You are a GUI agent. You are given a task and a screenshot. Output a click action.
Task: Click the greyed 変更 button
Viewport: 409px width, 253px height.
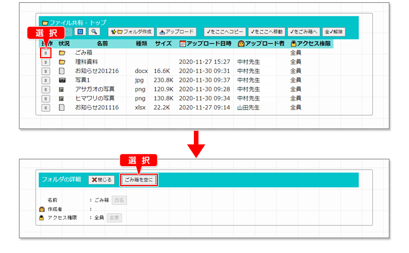[x=114, y=218]
